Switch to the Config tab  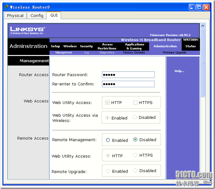(37, 15)
